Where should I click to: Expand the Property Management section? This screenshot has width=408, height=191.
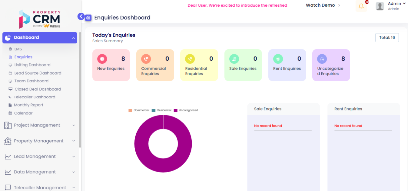coord(39,141)
